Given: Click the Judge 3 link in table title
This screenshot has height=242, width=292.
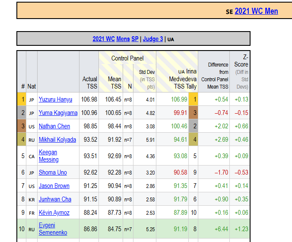Looking at the screenshot, I should tap(153, 39).
